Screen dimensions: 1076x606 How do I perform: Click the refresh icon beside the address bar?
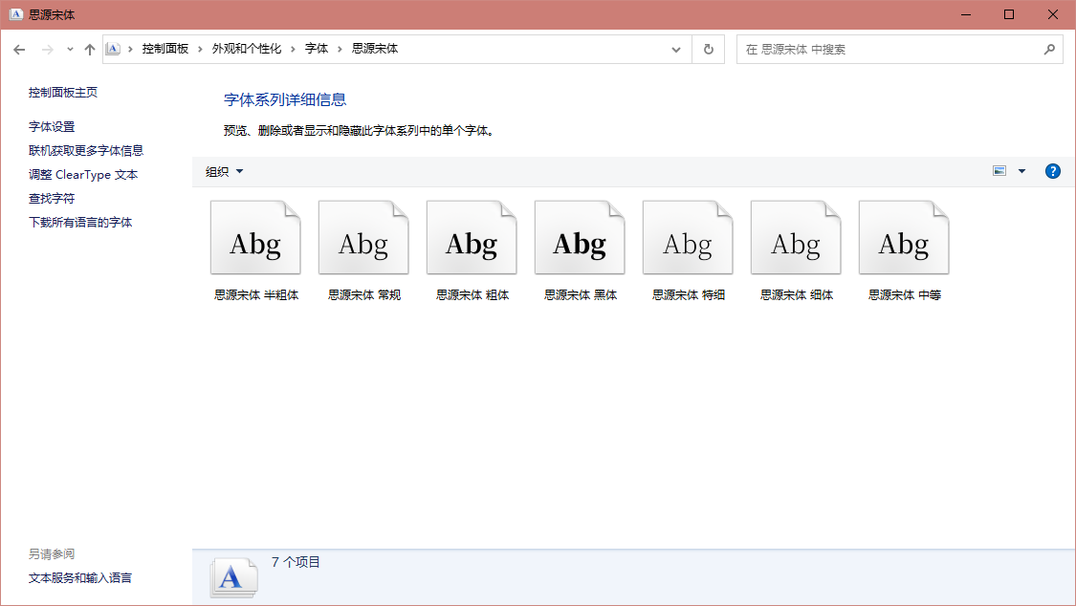708,49
